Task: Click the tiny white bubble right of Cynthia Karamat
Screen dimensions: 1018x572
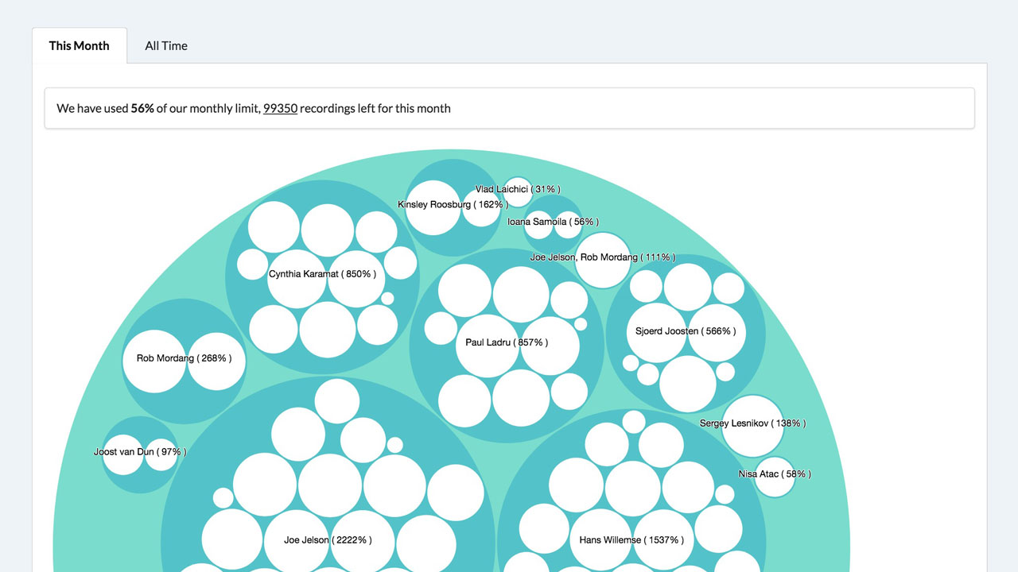Action: pyautogui.click(x=387, y=299)
